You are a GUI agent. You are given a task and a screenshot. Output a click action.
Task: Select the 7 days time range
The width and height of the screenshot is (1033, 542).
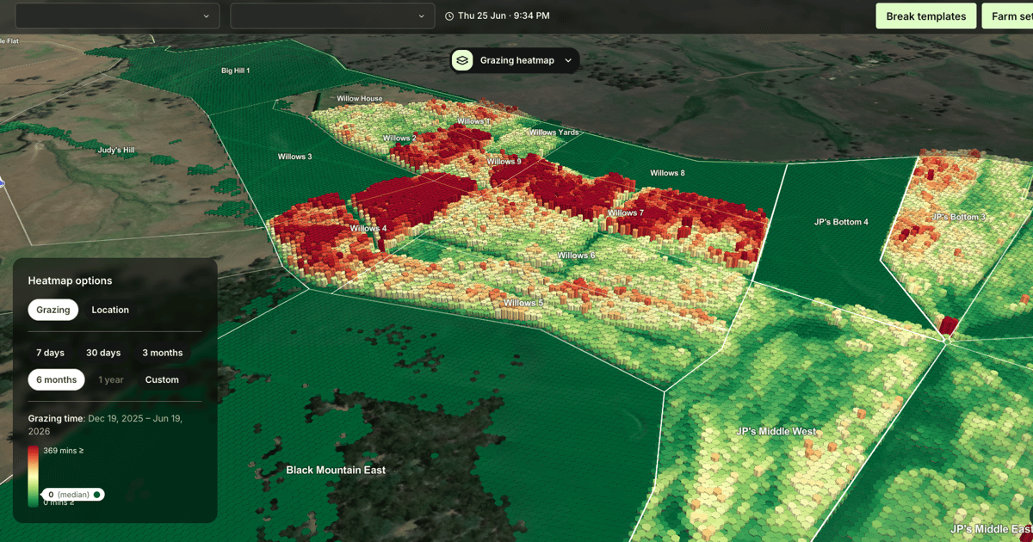click(x=50, y=353)
